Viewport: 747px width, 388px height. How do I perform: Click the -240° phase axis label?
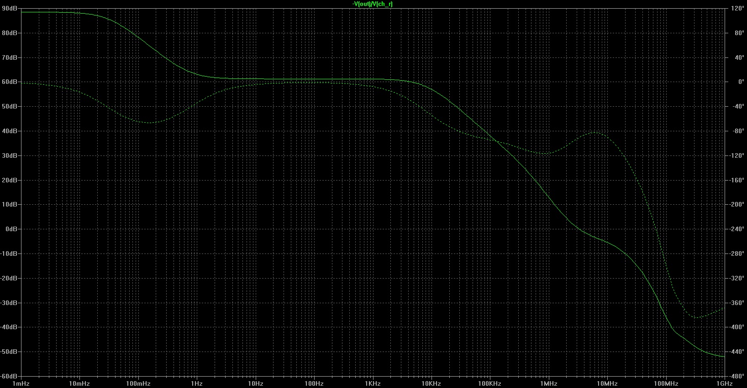736,229
